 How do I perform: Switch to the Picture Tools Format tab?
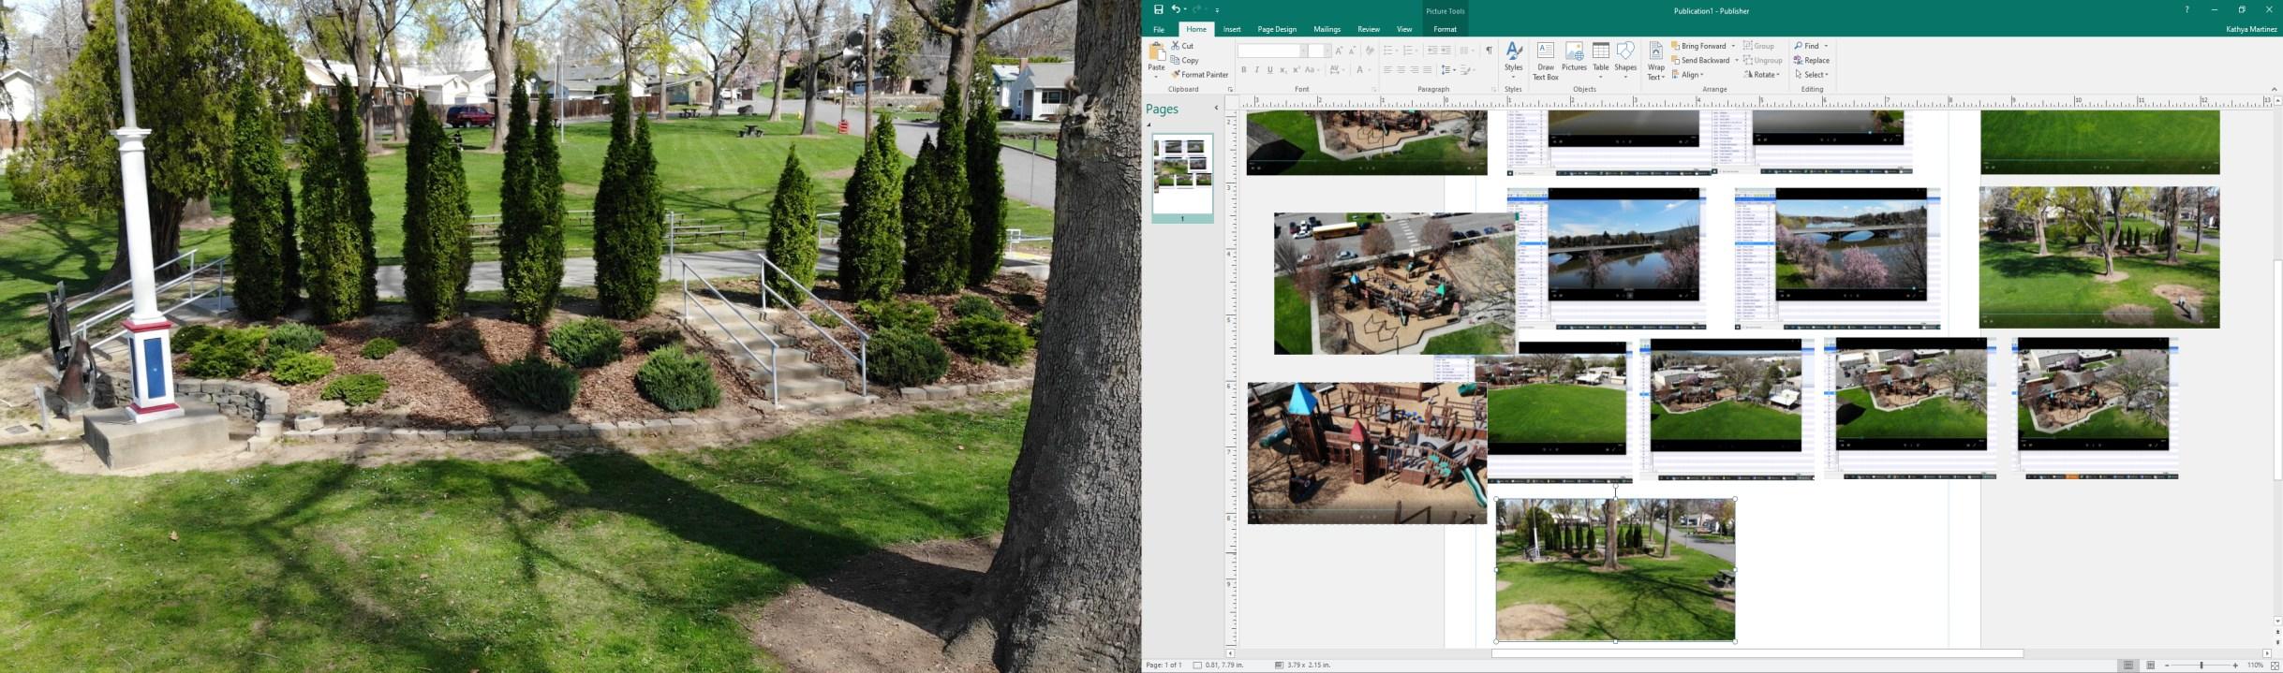1445,29
